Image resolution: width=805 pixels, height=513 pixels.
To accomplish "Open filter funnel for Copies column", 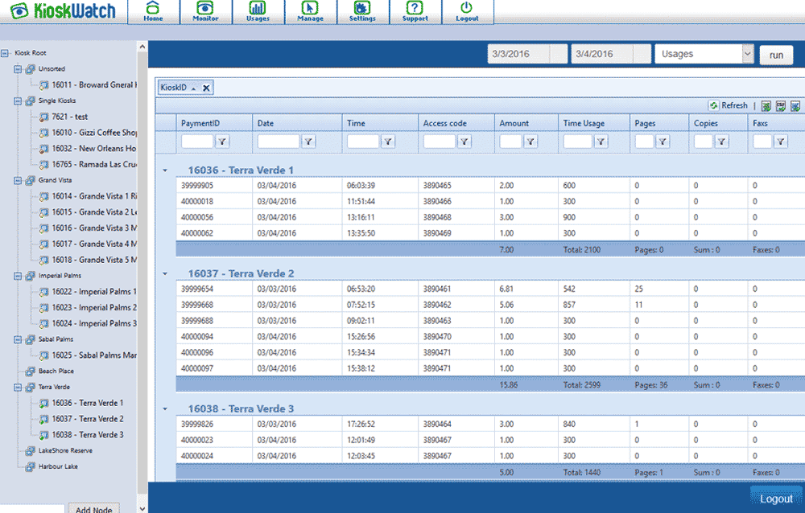I will point(721,142).
